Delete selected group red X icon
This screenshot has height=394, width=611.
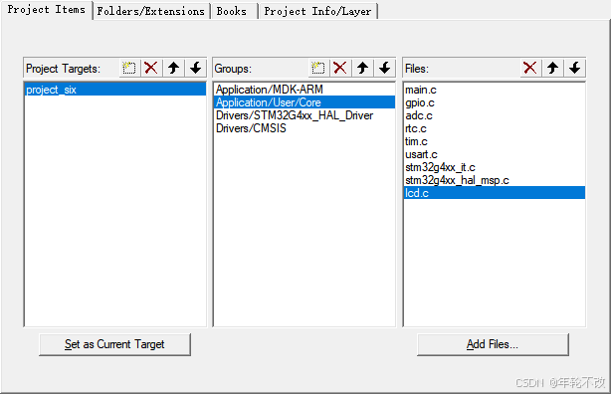click(x=340, y=69)
